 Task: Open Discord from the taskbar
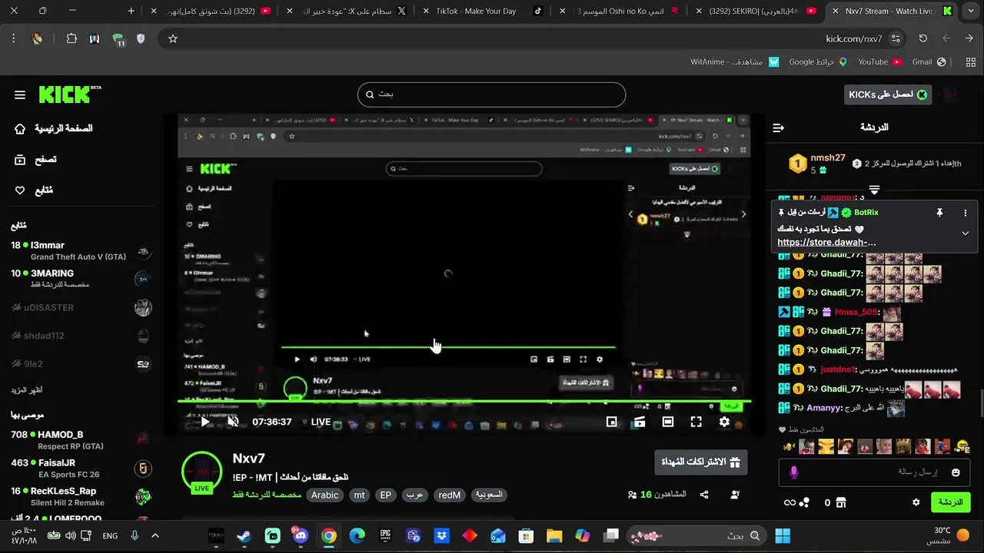[x=301, y=535]
